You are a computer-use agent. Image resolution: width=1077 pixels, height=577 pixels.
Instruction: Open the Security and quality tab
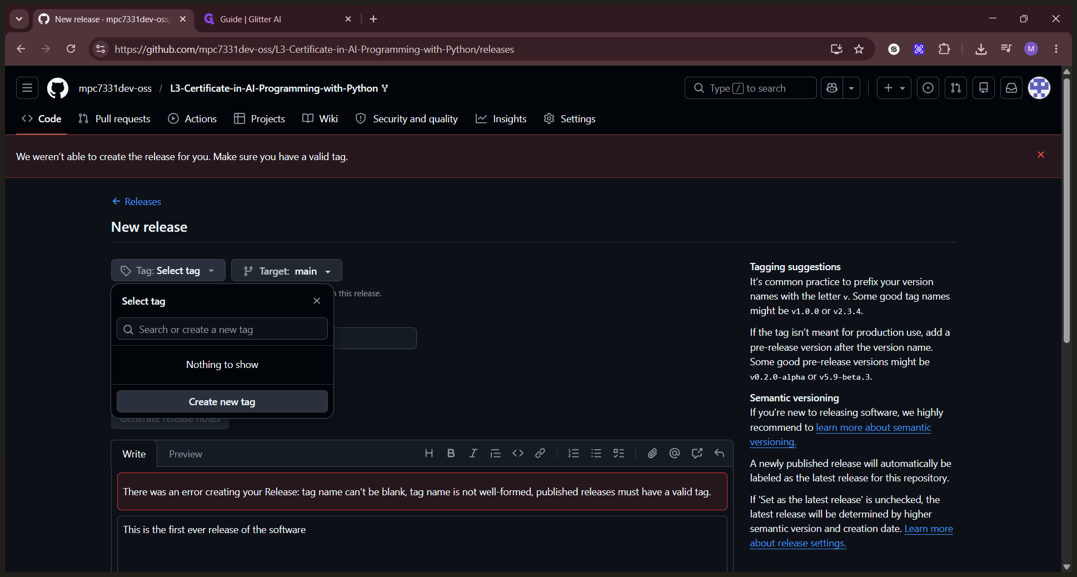coord(407,118)
